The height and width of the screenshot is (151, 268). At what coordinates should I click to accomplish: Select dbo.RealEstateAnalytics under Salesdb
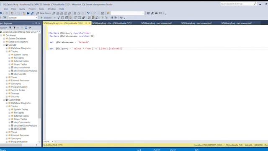point(26,71)
